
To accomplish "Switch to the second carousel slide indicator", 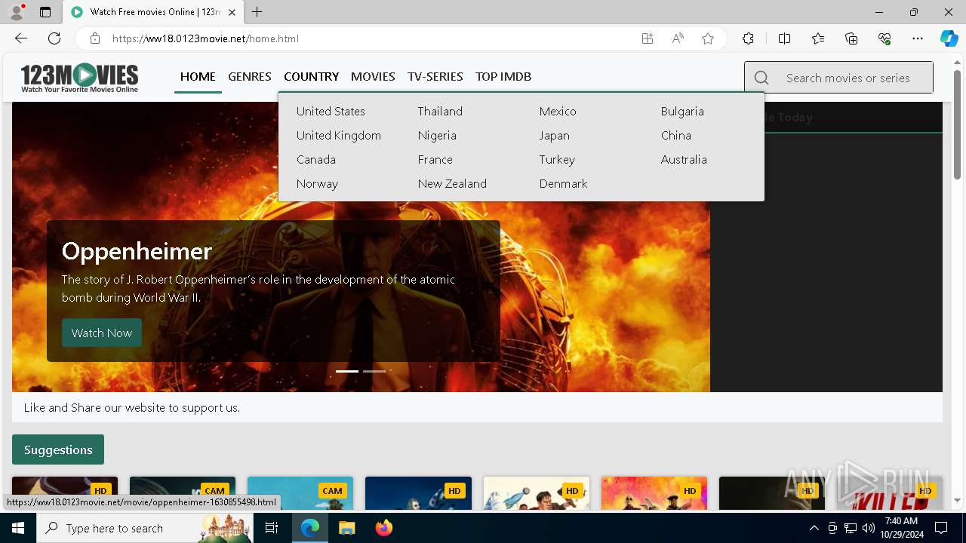I will 374,371.
